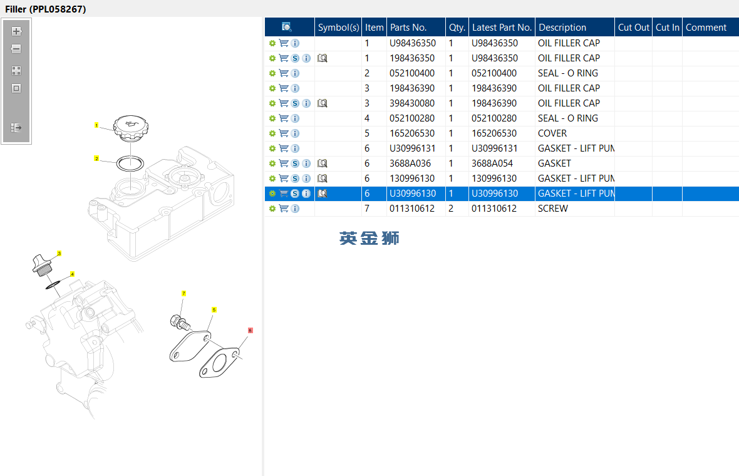Zoom out of the diagram with minus icon
Image resolution: width=739 pixels, height=476 pixels.
point(16,49)
